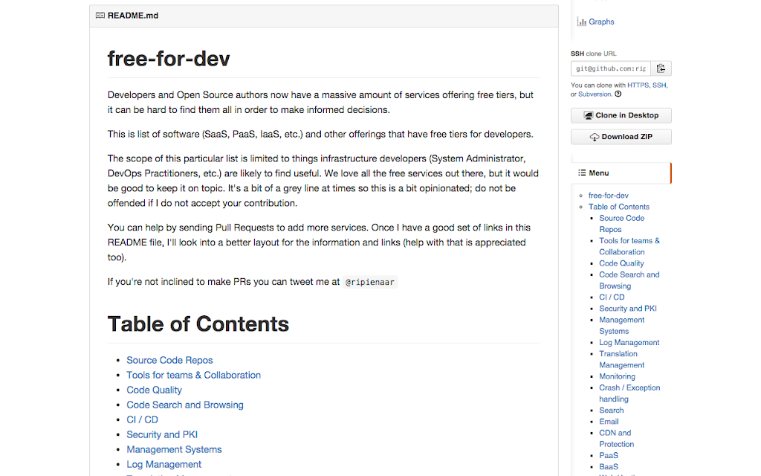Select Tools for teams & Collaboration sidebar item

629,246
